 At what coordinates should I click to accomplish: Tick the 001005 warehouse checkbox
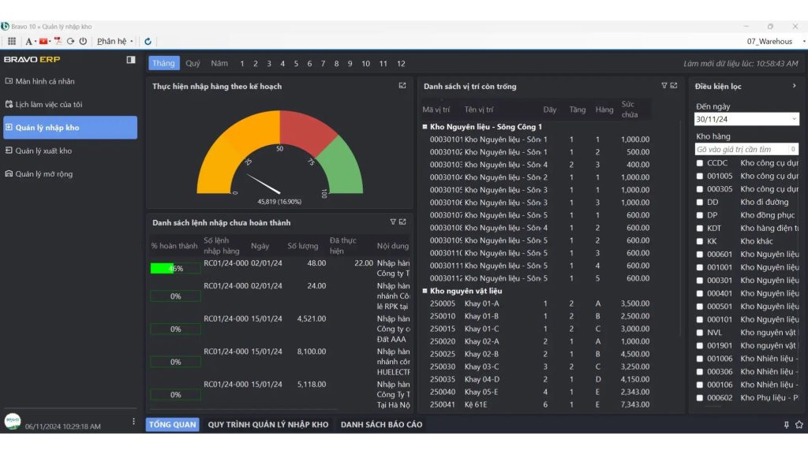(x=700, y=176)
